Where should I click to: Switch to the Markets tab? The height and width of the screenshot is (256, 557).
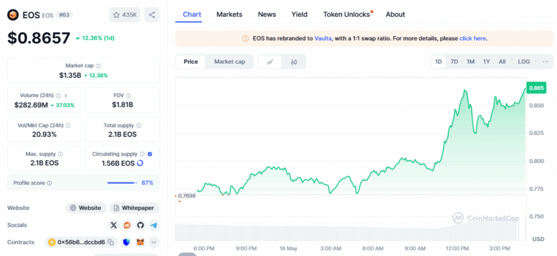[x=229, y=14]
